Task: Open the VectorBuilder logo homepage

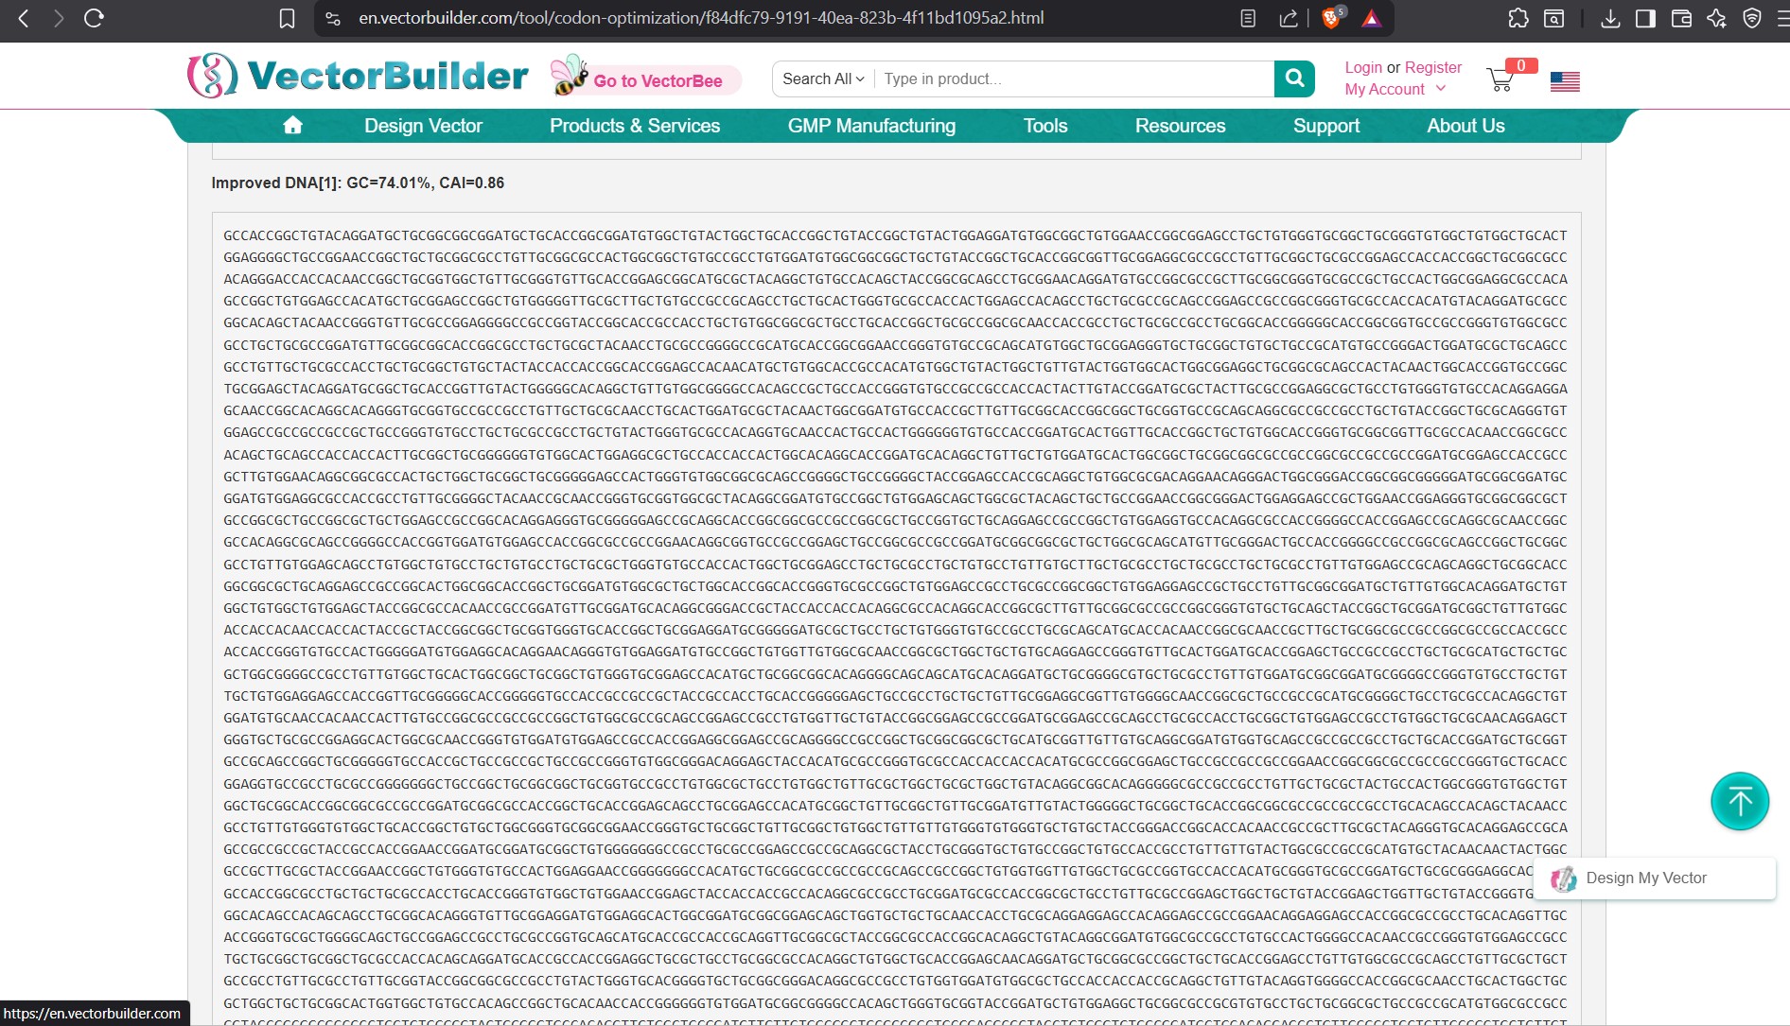Action: click(x=358, y=76)
